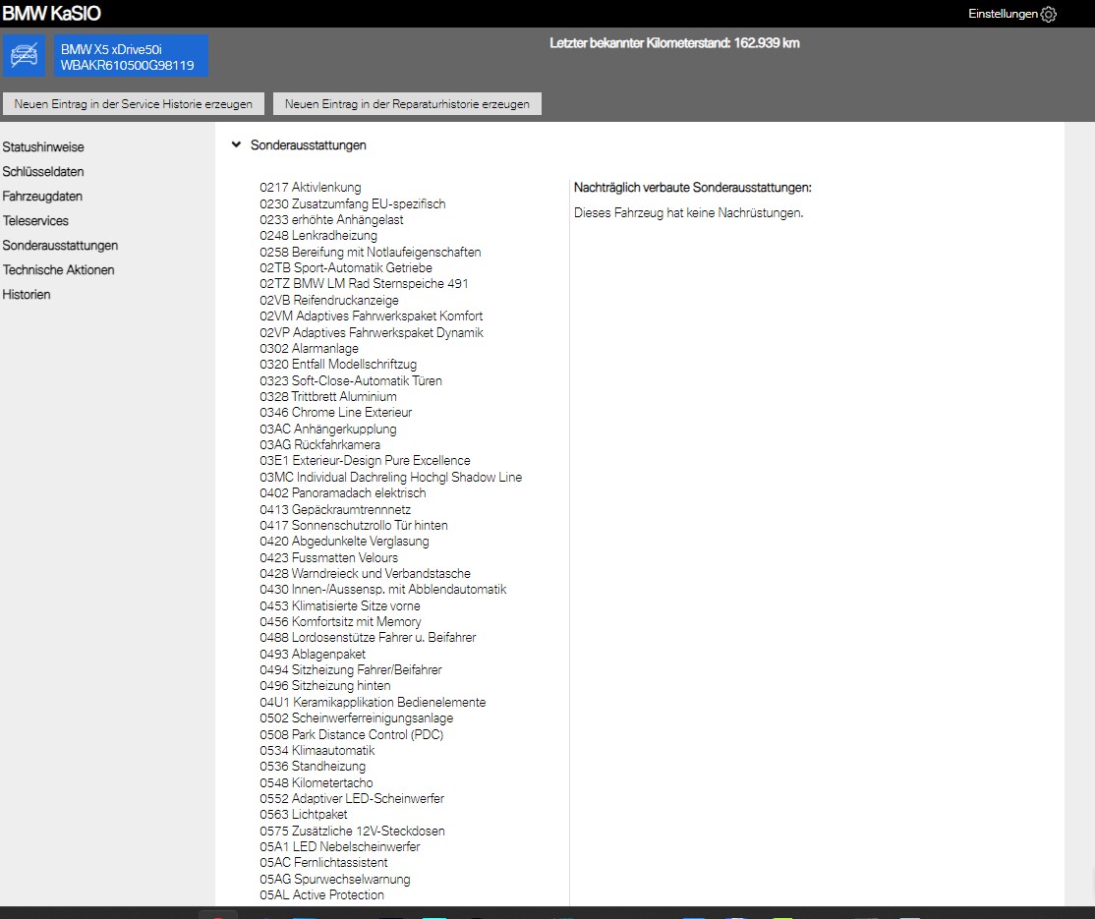
Task: Select the 0217 Aktivlenkung entry
Action: pyautogui.click(x=311, y=187)
